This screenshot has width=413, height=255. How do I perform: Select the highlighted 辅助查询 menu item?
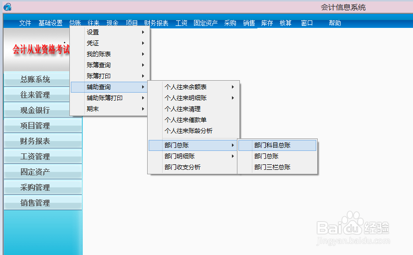[109, 87]
